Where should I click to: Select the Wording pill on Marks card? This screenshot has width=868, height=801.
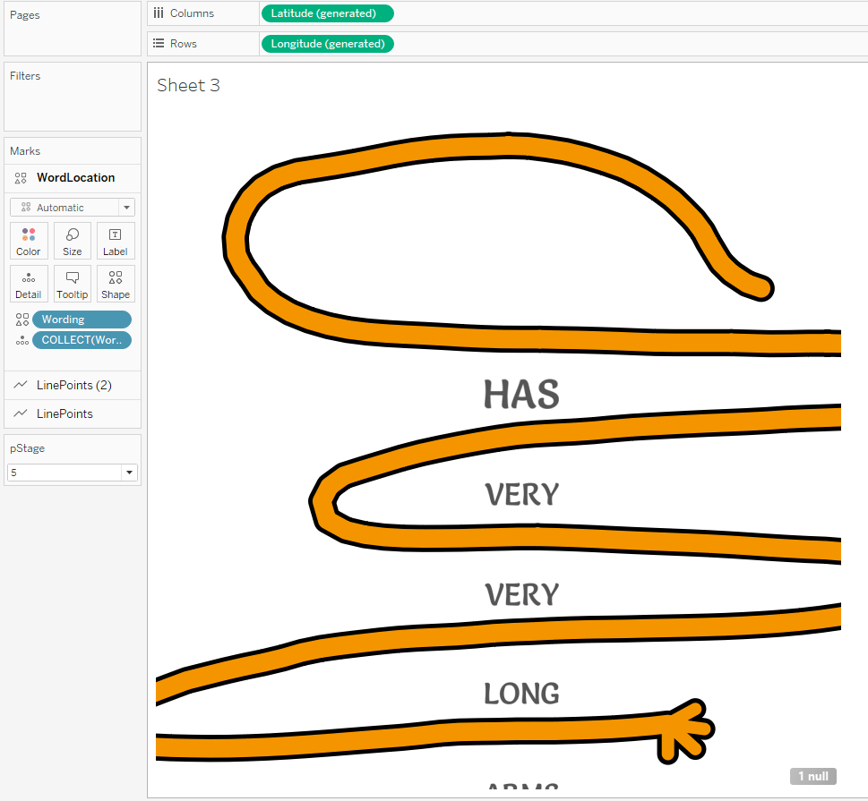pos(82,320)
